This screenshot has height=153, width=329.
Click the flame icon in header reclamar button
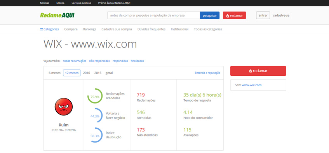coord(228,16)
